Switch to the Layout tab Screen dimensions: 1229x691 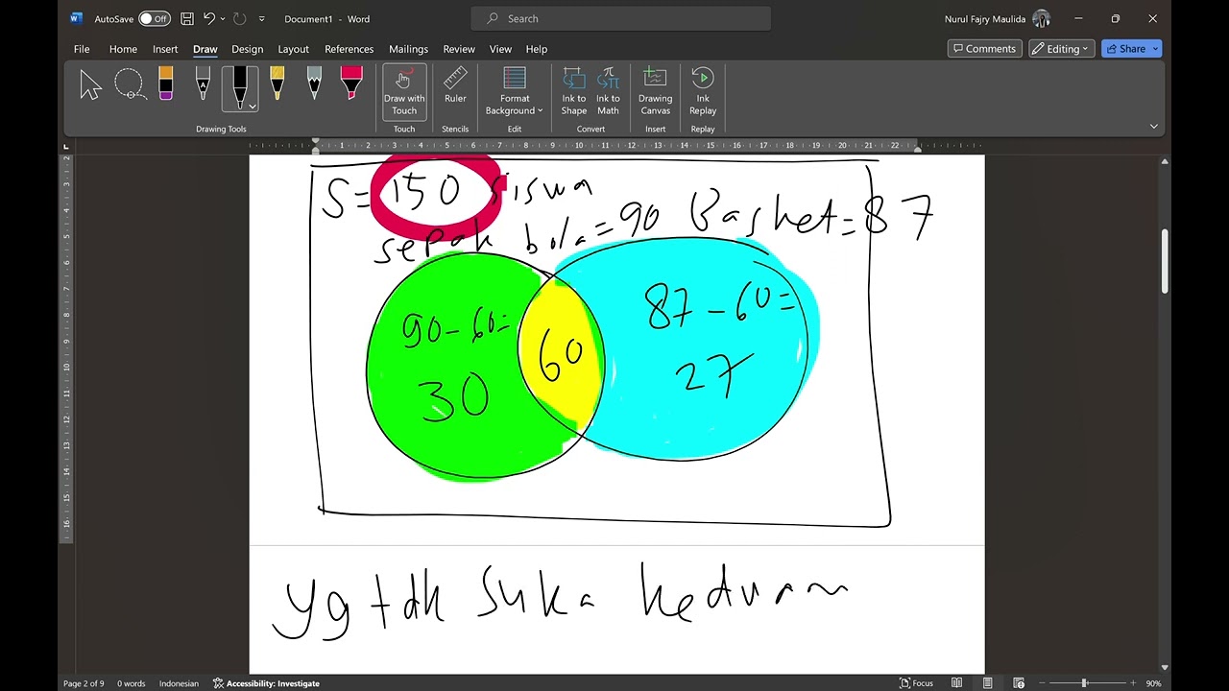pyautogui.click(x=294, y=49)
